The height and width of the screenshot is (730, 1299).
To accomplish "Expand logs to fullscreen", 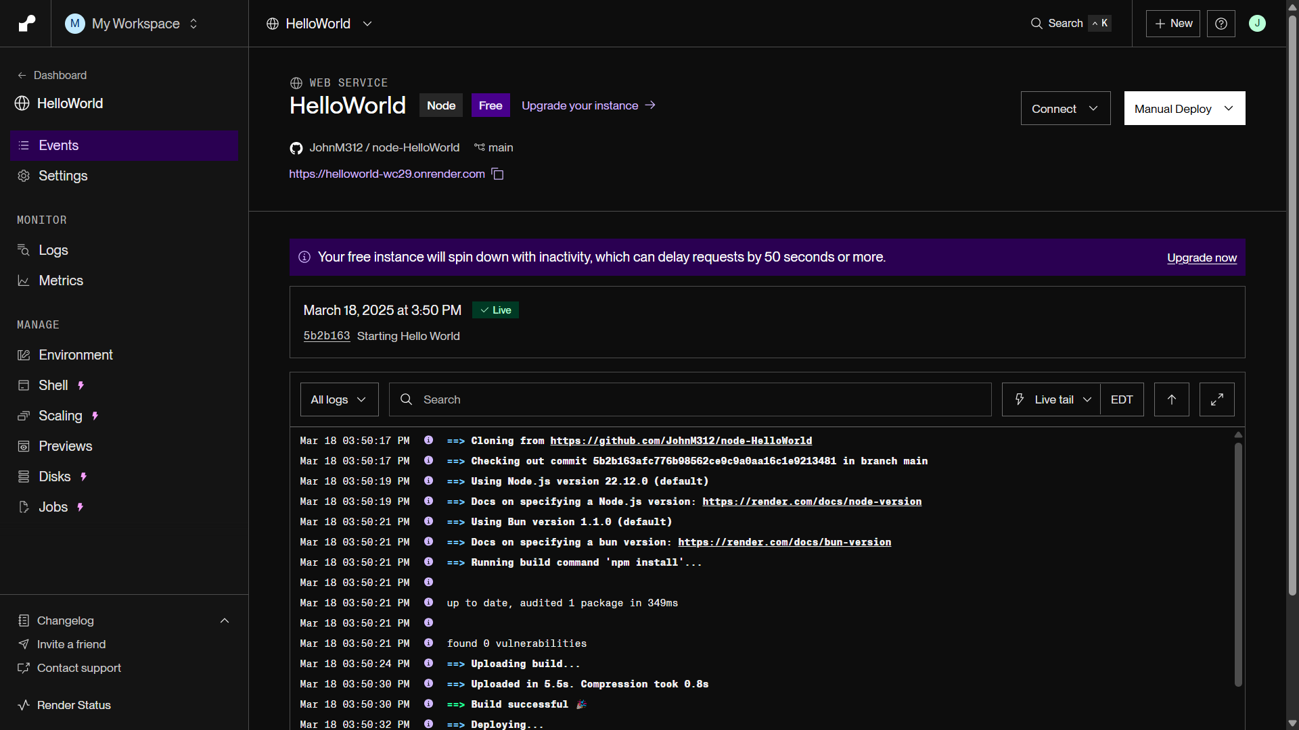I will [x=1217, y=399].
